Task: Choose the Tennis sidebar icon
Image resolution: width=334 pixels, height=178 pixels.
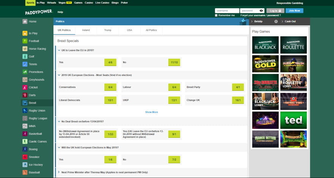Action: pos(25,64)
